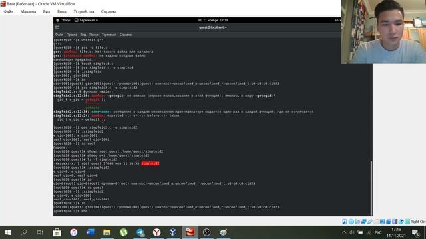The image size is (426, 239).
Task: Open Windows notification center
Action: coord(415,232)
